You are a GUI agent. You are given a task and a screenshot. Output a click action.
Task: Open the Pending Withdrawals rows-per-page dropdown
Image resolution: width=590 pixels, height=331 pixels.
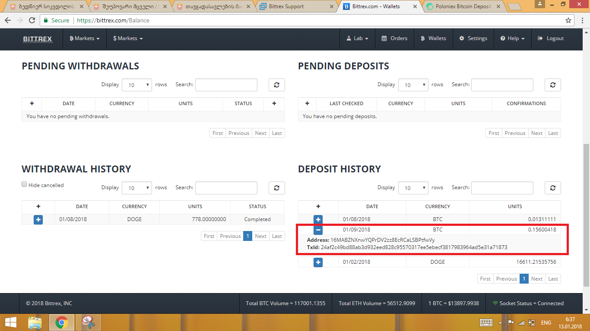(x=137, y=85)
